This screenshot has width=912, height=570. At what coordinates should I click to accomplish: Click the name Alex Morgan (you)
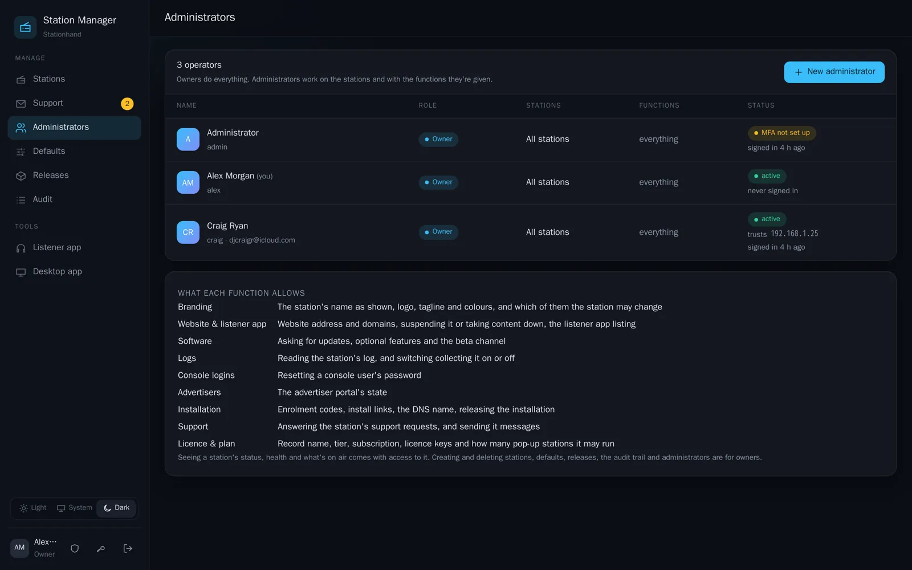(x=239, y=176)
